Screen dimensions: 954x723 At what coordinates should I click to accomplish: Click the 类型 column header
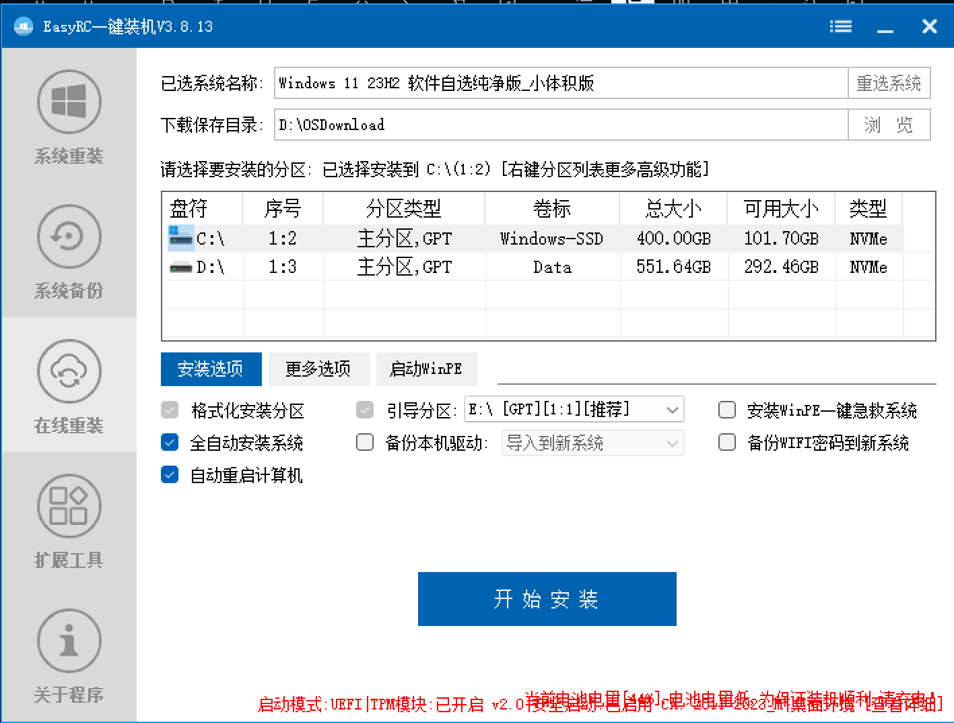coord(868,209)
